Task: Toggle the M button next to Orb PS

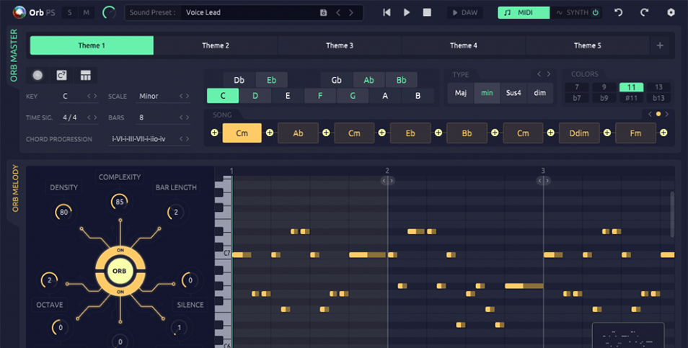Action: pos(86,13)
